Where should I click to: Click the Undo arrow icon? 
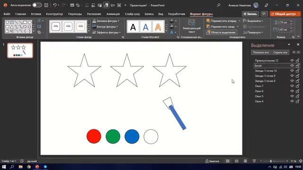[x=55, y=5]
